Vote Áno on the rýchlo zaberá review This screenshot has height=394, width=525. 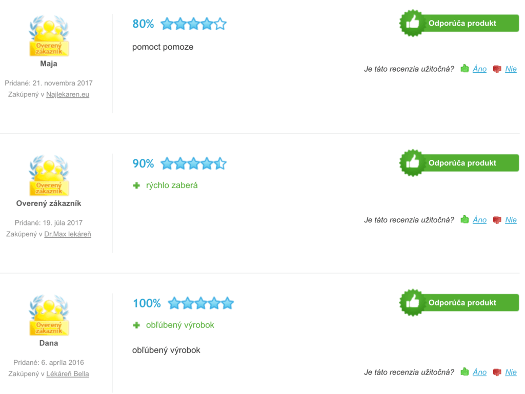click(479, 220)
